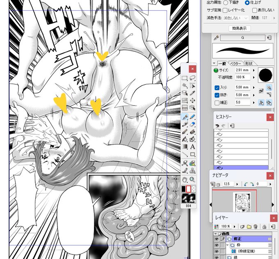Select the brush tool below the marker
279x259 pixels.
coord(185,132)
